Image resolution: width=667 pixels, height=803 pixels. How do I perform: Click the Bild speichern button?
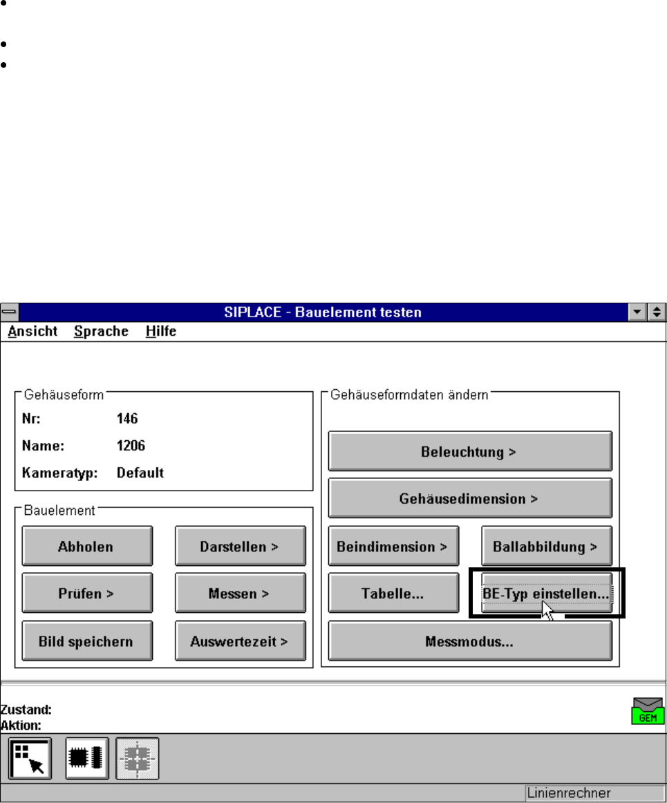[87, 641]
